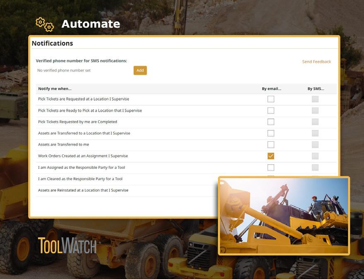Select 'I am Cleared as the Responsible Party' row text

[x=80, y=179]
